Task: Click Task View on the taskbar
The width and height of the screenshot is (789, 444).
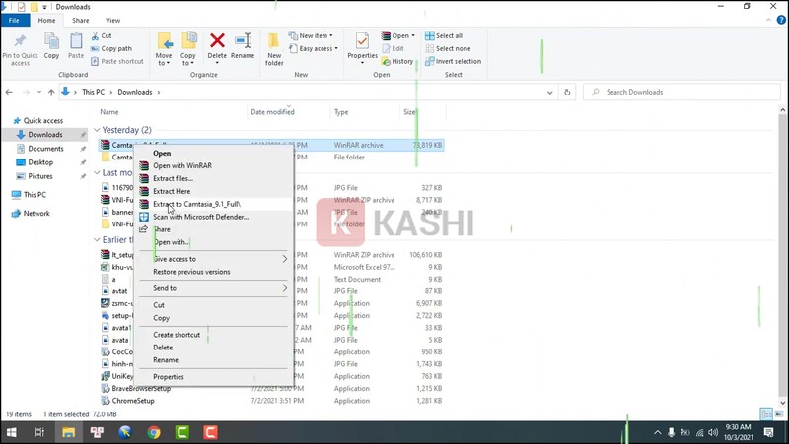Action: [38, 432]
